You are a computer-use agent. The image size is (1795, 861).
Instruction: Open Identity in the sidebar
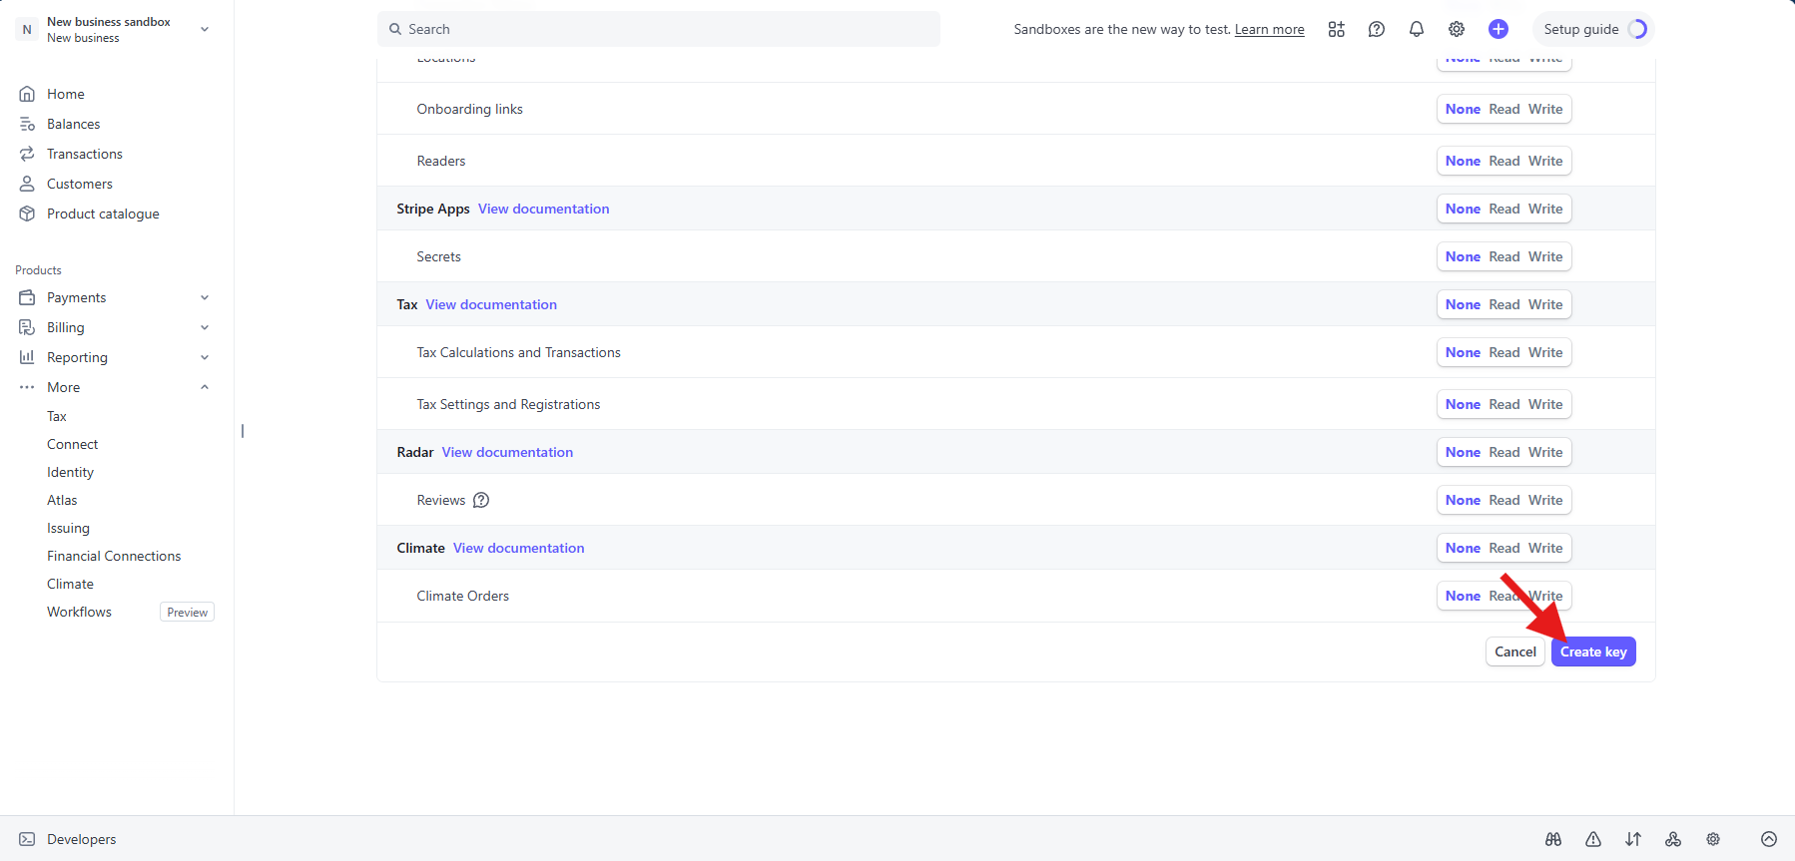[70, 472]
